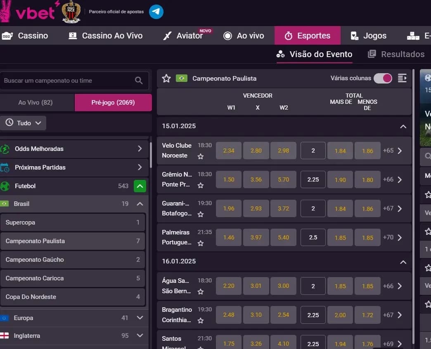Select the Esportes menu tab

(308, 36)
